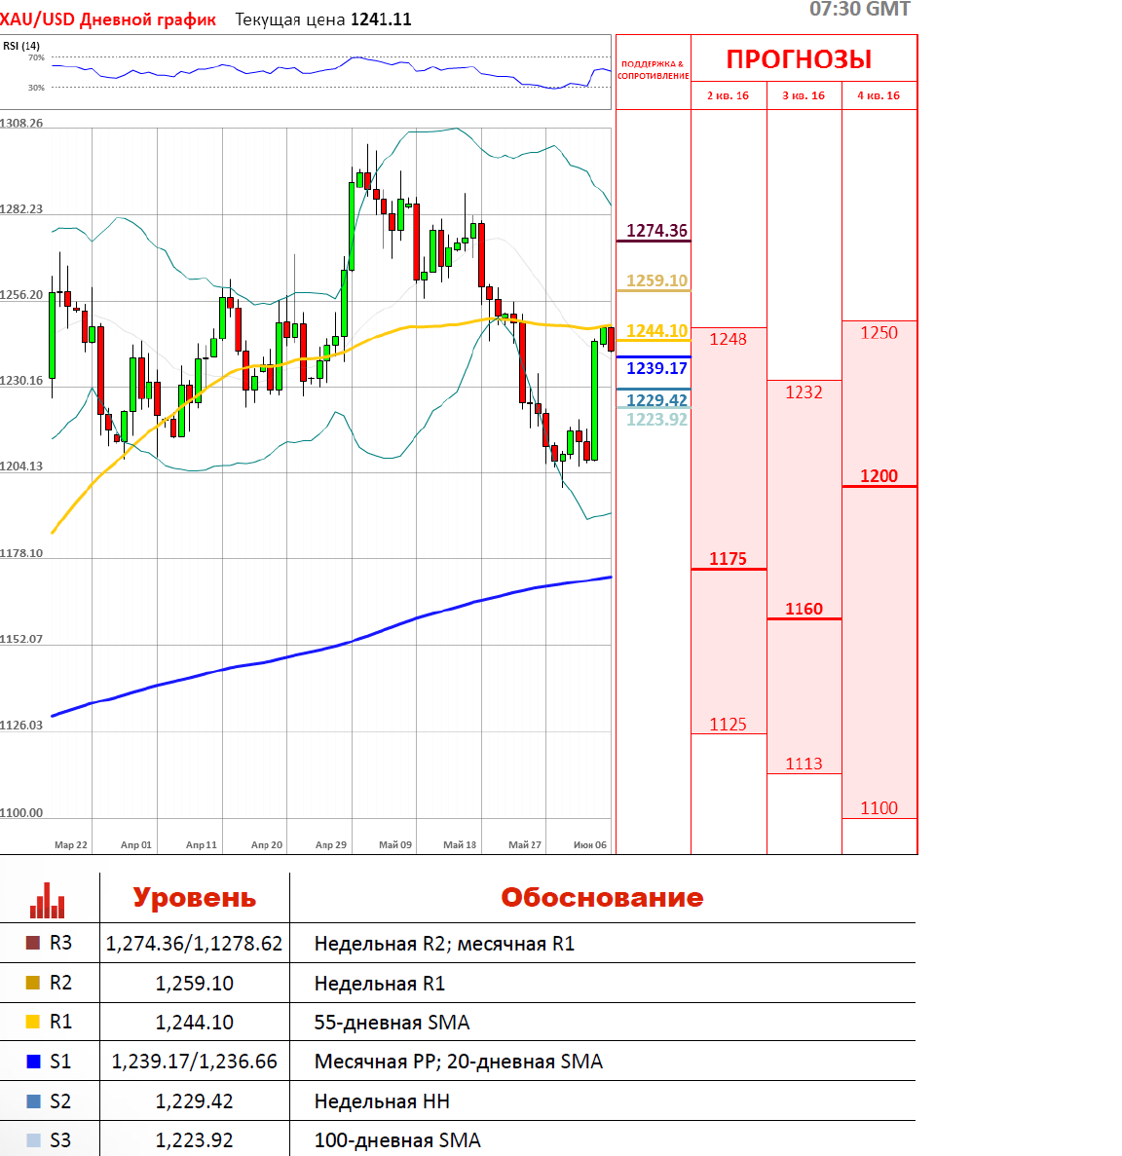Image resolution: width=1122 pixels, height=1156 pixels.
Task: Click the 1113 forecast value
Action: [804, 764]
